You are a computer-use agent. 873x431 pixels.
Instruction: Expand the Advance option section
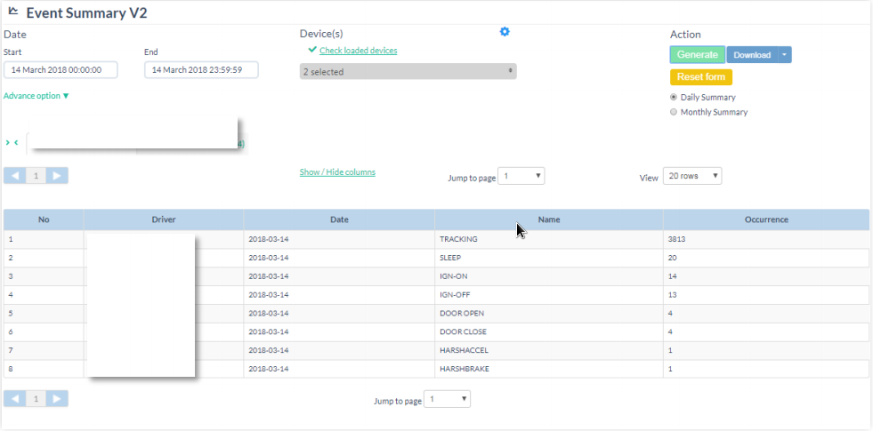coord(36,95)
